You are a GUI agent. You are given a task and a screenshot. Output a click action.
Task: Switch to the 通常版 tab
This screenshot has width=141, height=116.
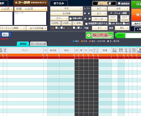pos(23,44)
